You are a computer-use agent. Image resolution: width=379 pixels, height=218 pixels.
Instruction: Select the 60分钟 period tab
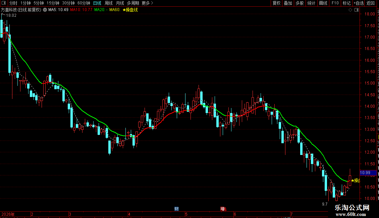tap(84, 3)
